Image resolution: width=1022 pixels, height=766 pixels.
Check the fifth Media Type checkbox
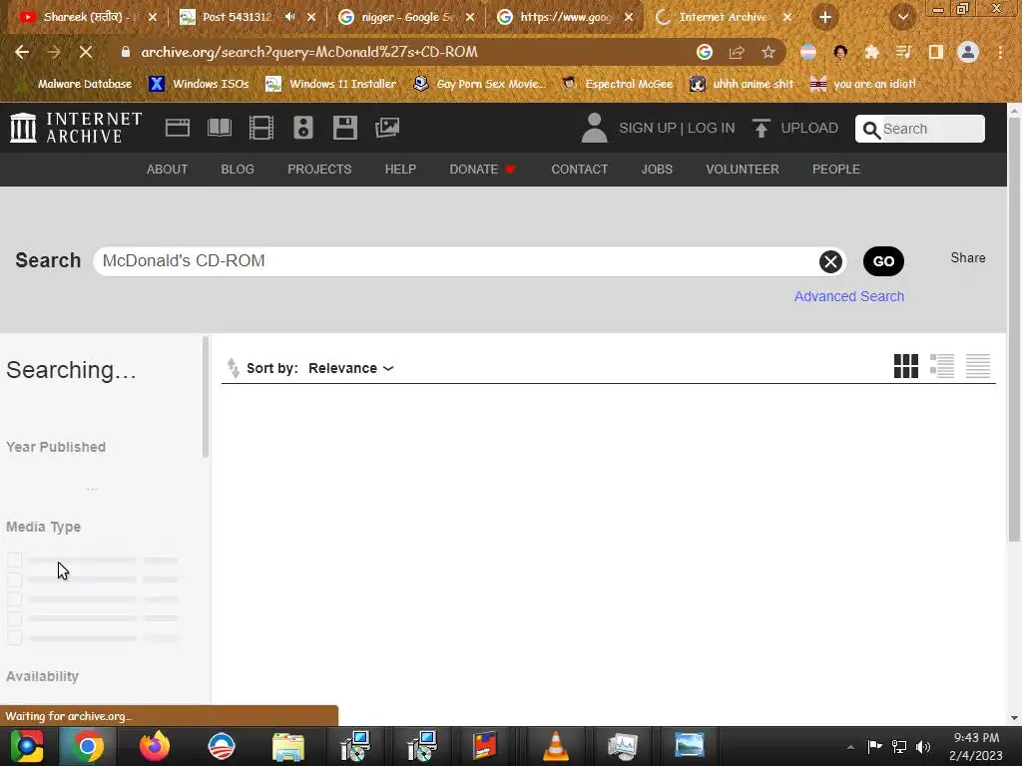coord(14,638)
